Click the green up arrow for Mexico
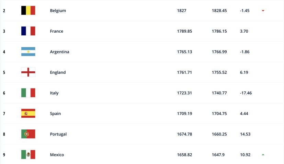The image size is (284, 164). pyautogui.click(x=263, y=155)
